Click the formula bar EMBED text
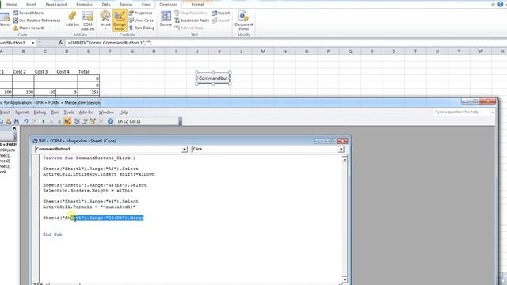This screenshot has width=507, height=285. (109, 43)
